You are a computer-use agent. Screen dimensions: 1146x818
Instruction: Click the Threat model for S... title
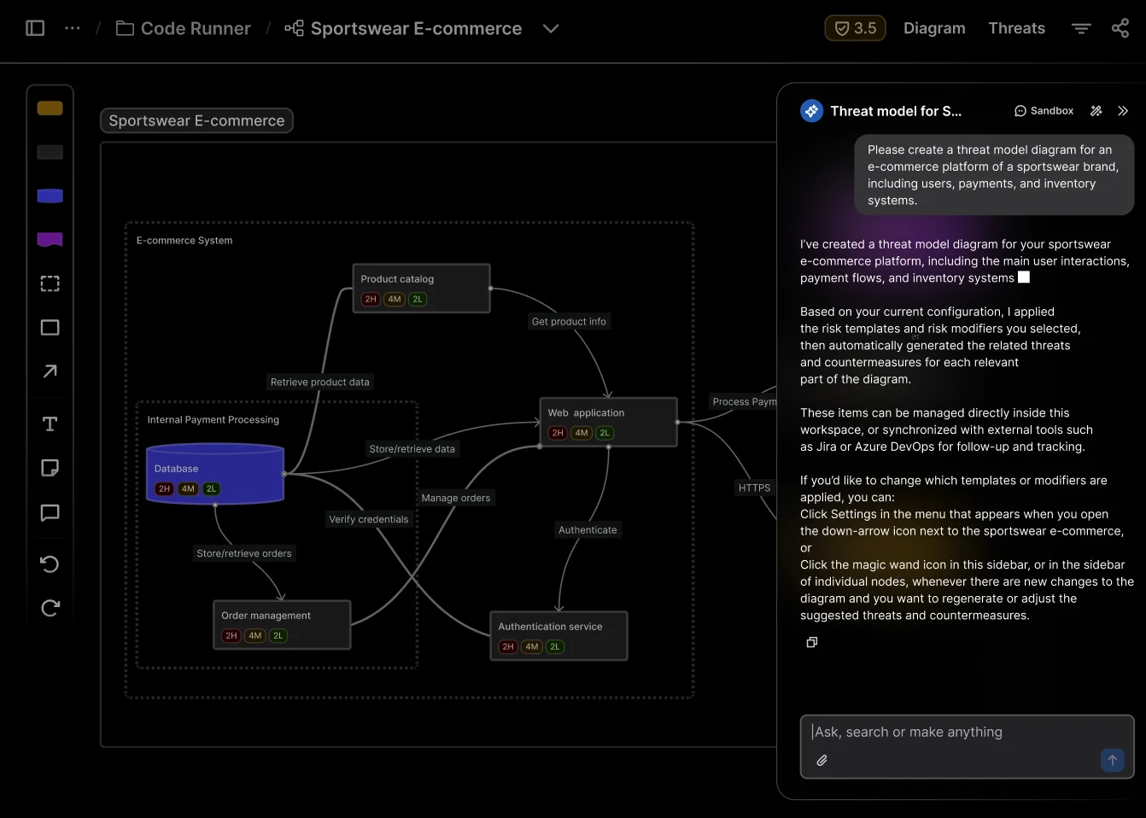(896, 111)
